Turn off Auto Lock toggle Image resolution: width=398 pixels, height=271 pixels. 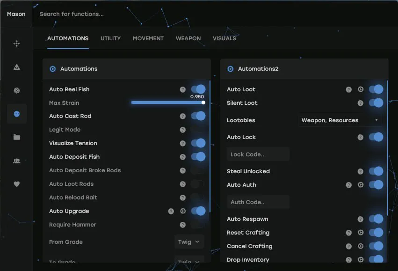pyautogui.click(x=376, y=137)
